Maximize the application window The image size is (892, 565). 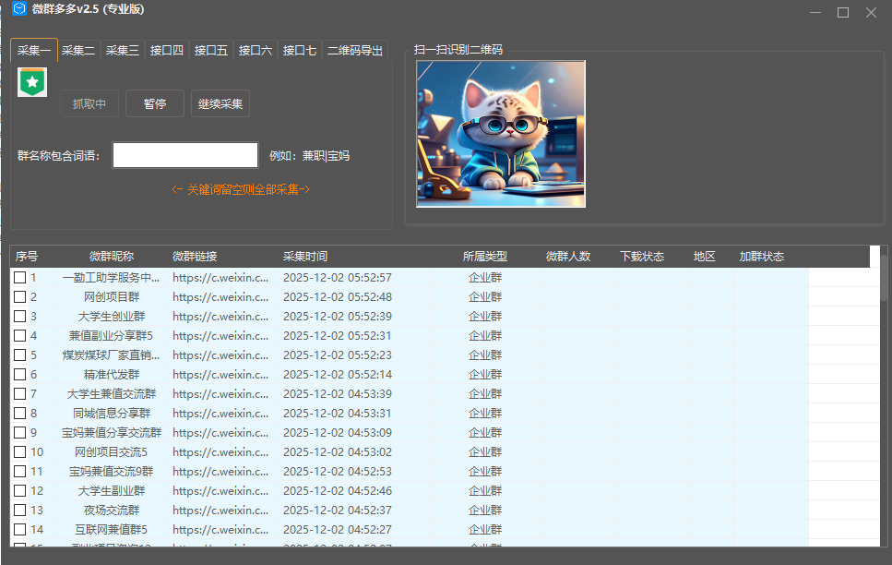coord(842,12)
